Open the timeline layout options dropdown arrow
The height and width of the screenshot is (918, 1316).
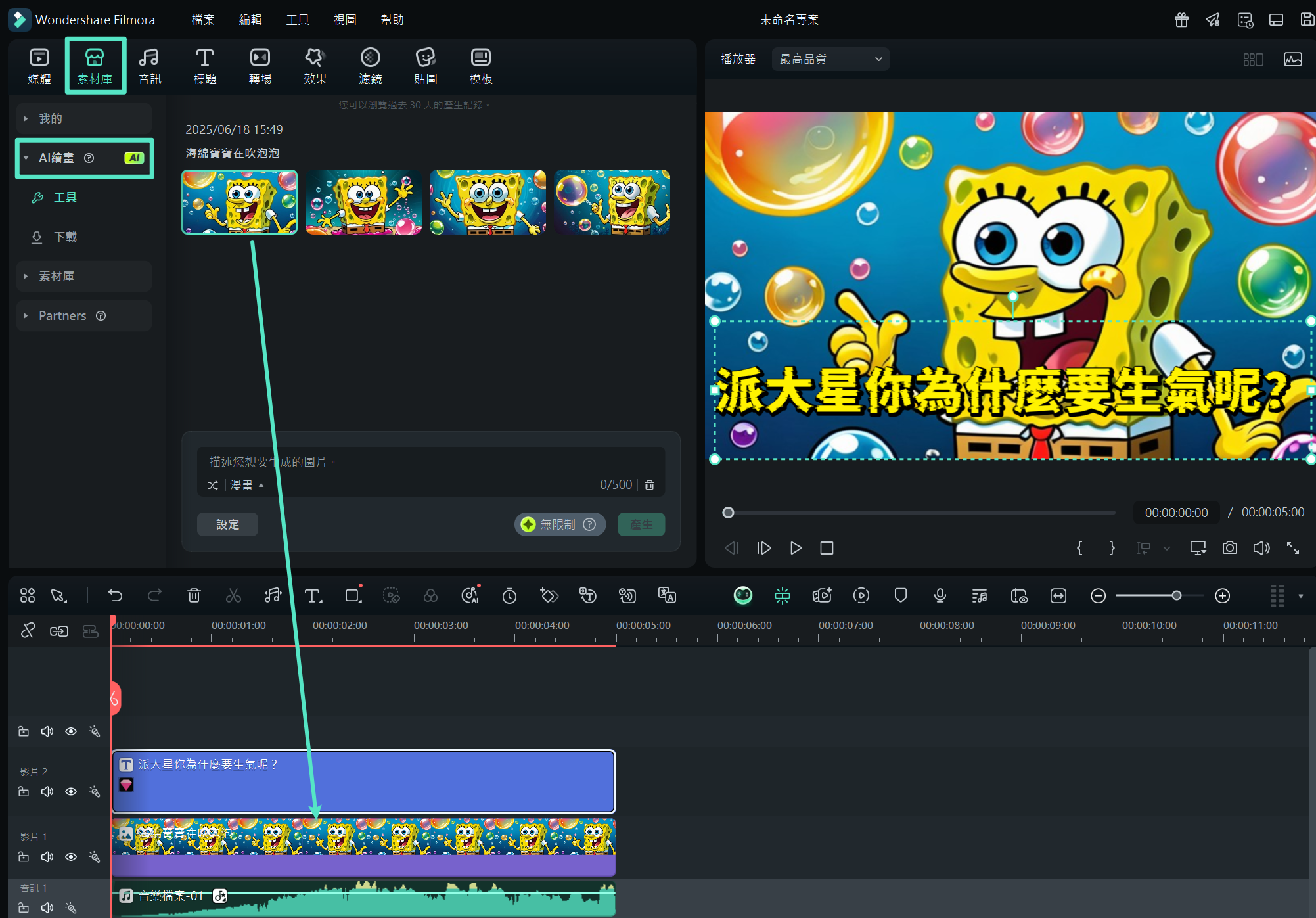pyautogui.click(x=1300, y=596)
